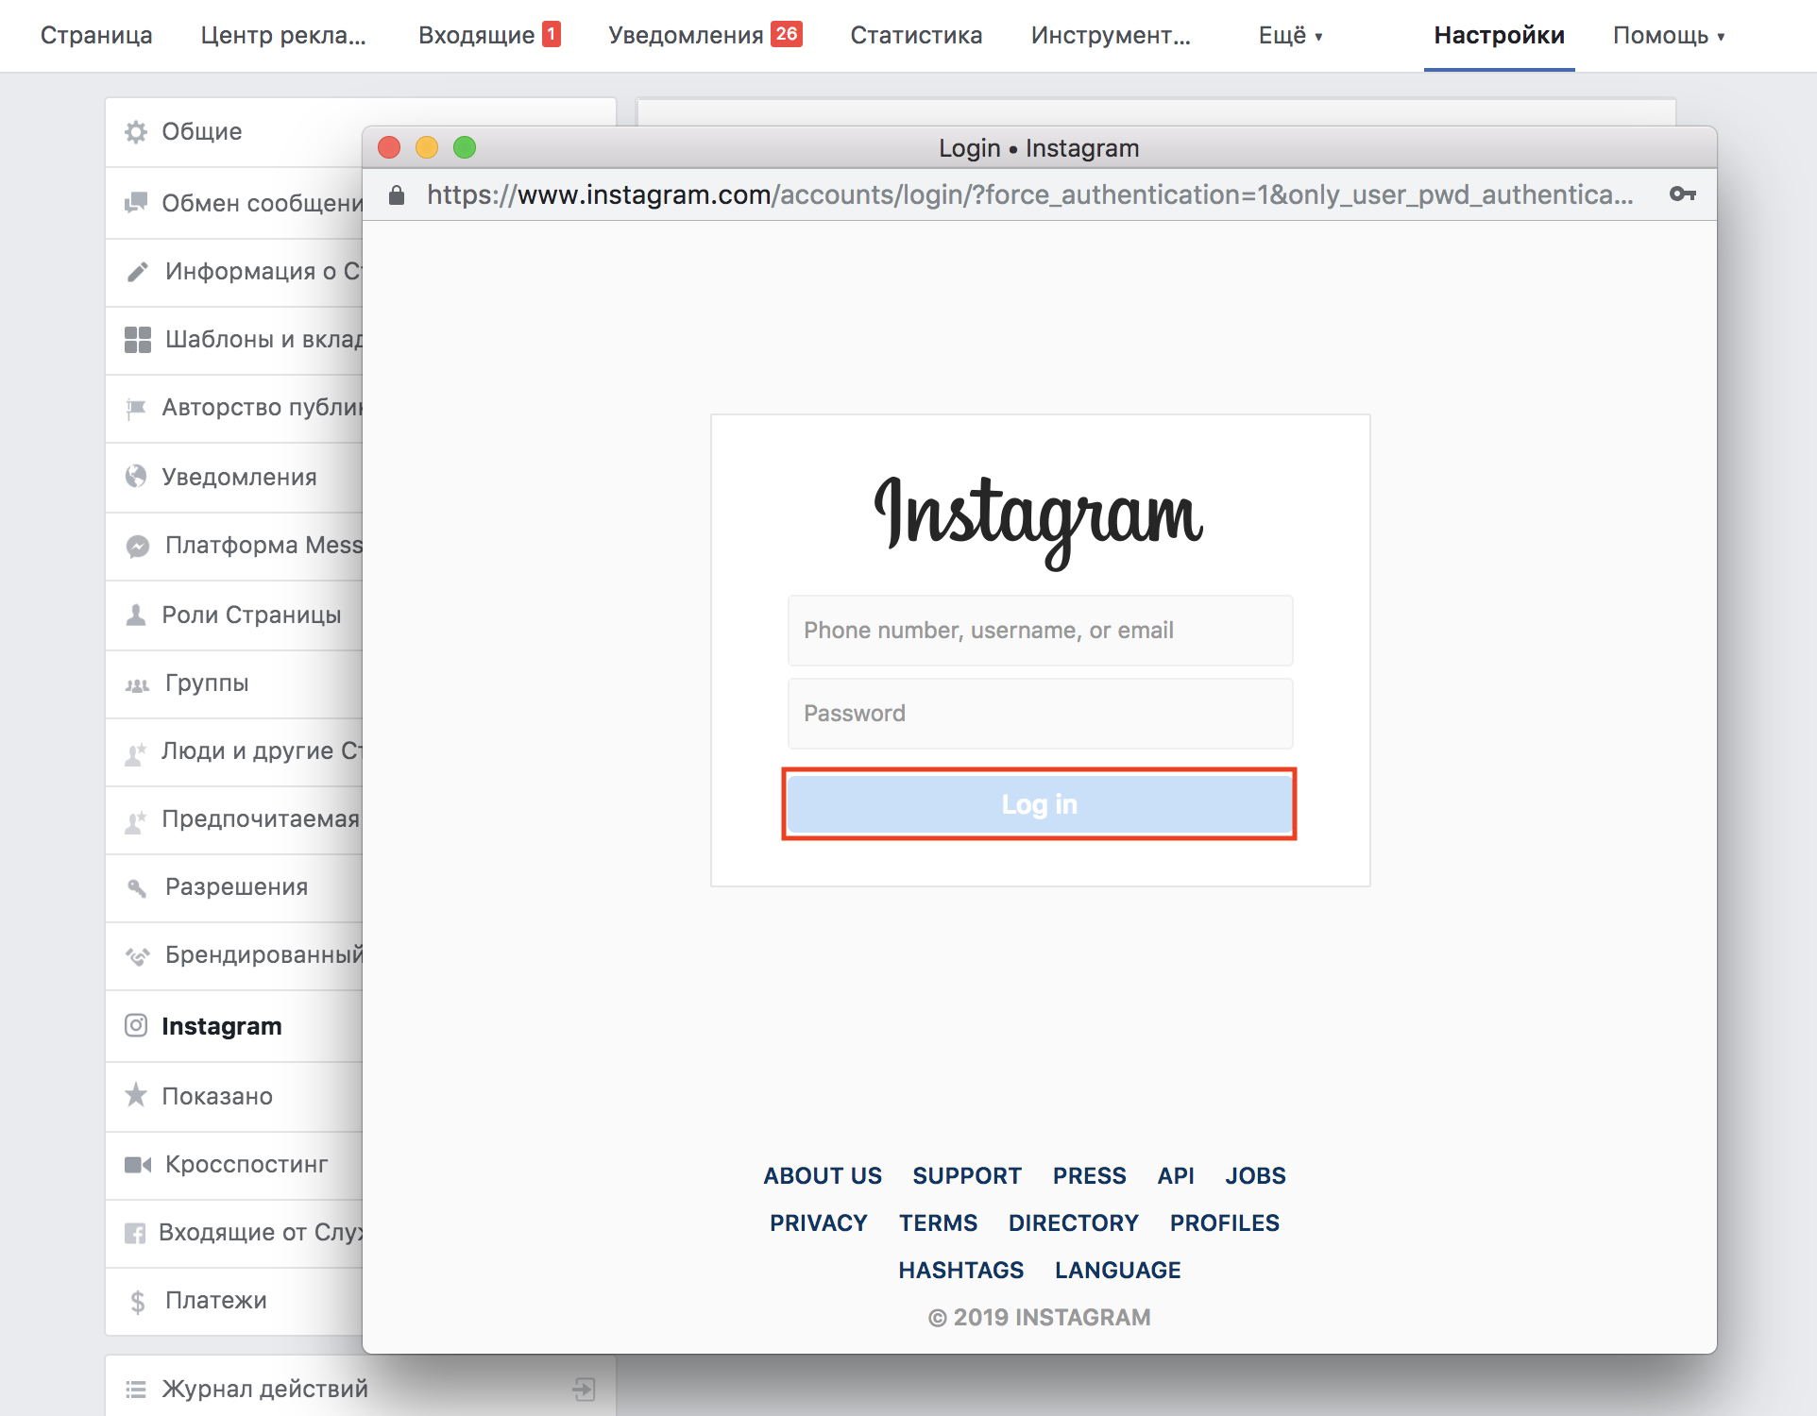The image size is (1817, 1416).
Task: Focus the Phone number, username, or email field
Action: [1040, 631]
